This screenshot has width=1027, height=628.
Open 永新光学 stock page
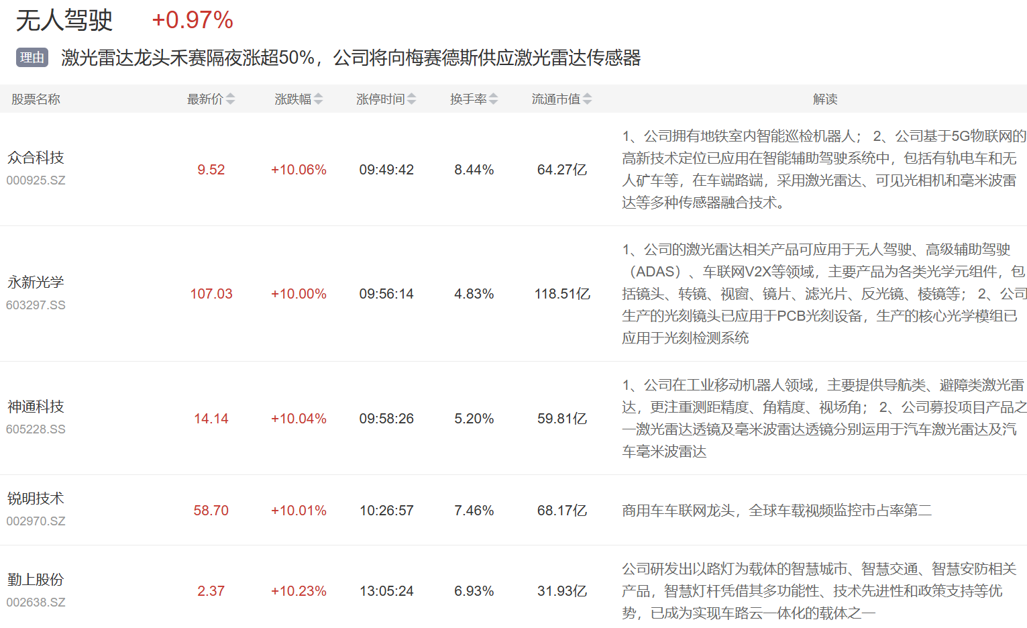pyautogui.click(x=36, y=282)
